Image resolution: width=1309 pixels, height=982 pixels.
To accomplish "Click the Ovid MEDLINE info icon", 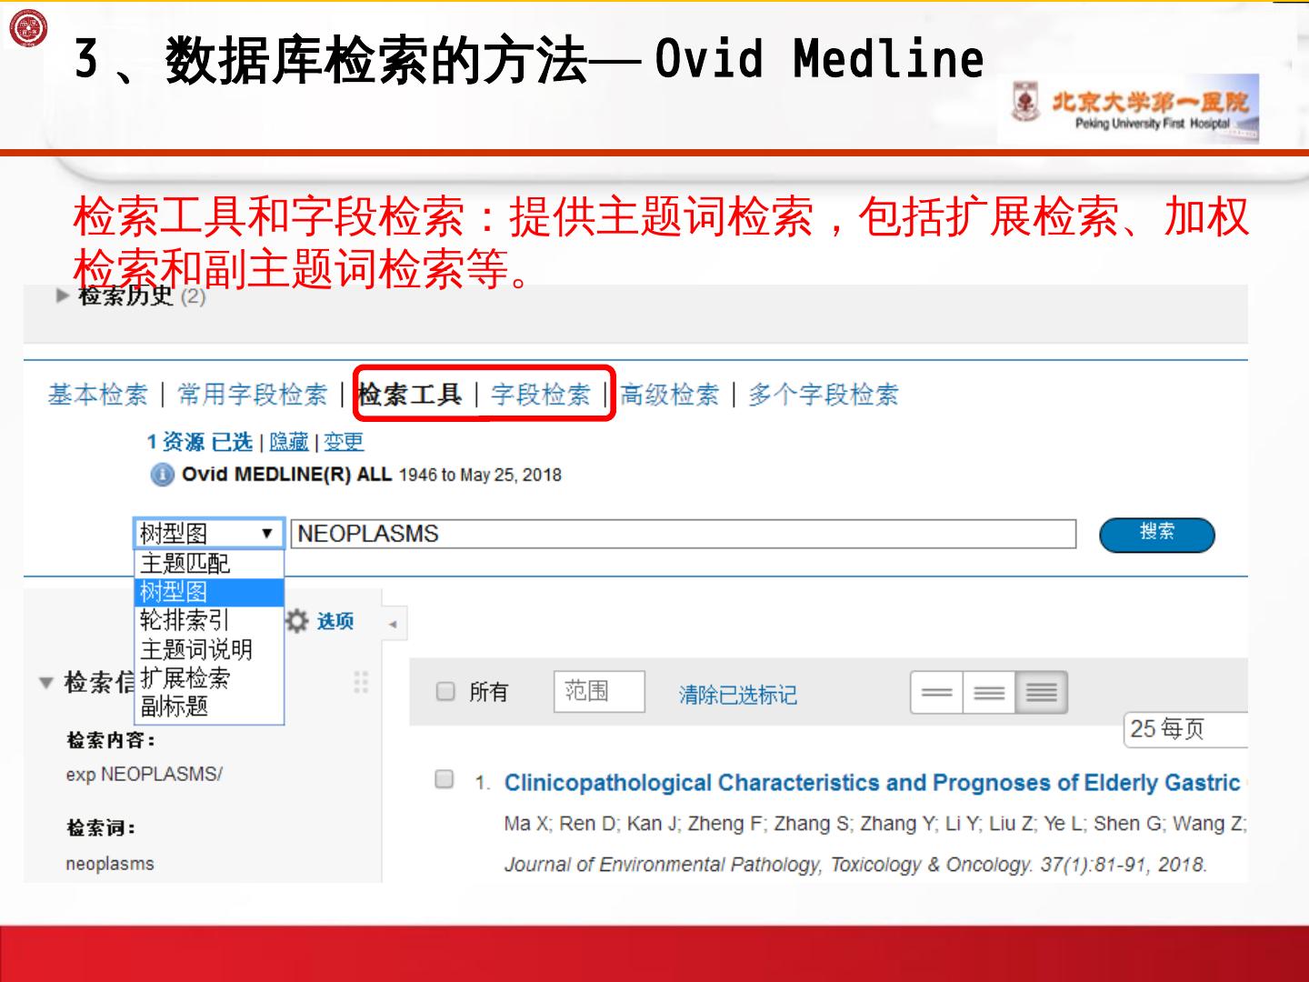I will pyautogui.click(x=162, y=475).
